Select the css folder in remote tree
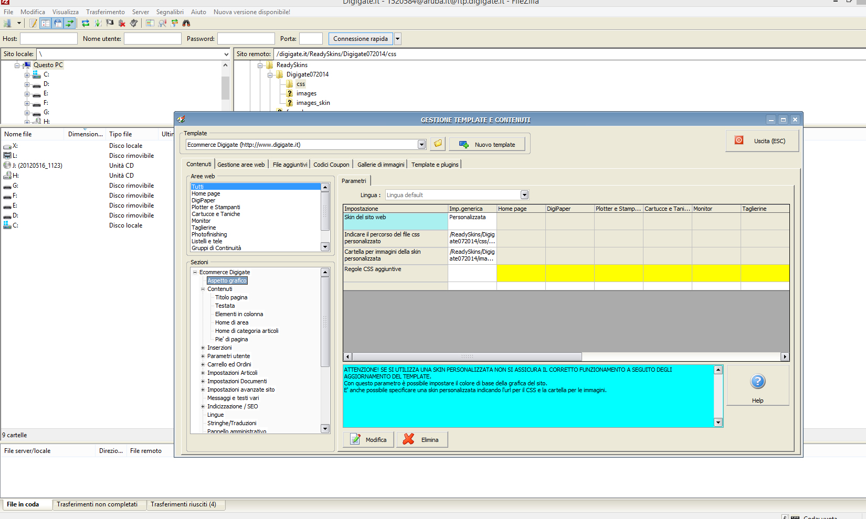This screenshot has height=519, width=866. (301, 84)
